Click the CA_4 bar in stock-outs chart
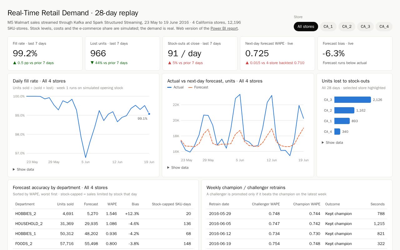Screen dimensions: 400x250 pyautogui.click(x=337, y=132)
